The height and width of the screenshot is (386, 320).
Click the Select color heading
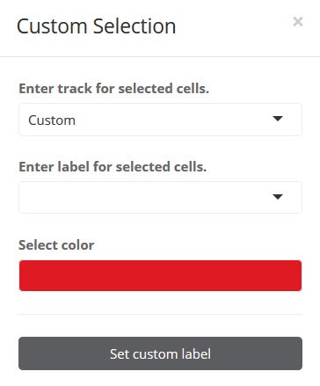56,245
